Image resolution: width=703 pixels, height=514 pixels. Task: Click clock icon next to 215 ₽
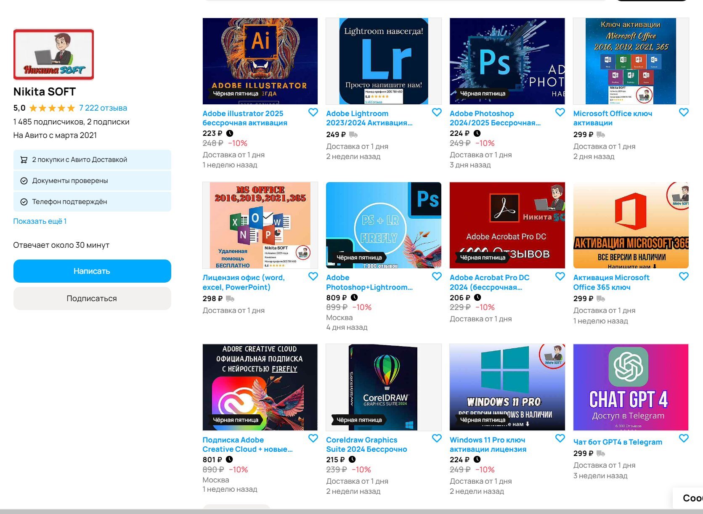point(352,459)
